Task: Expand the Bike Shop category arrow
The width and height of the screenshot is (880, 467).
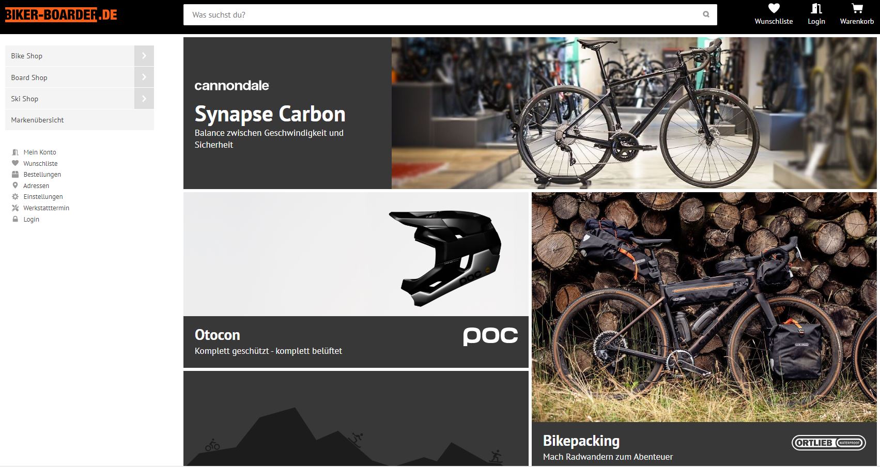Action: [x=144, y=56]
